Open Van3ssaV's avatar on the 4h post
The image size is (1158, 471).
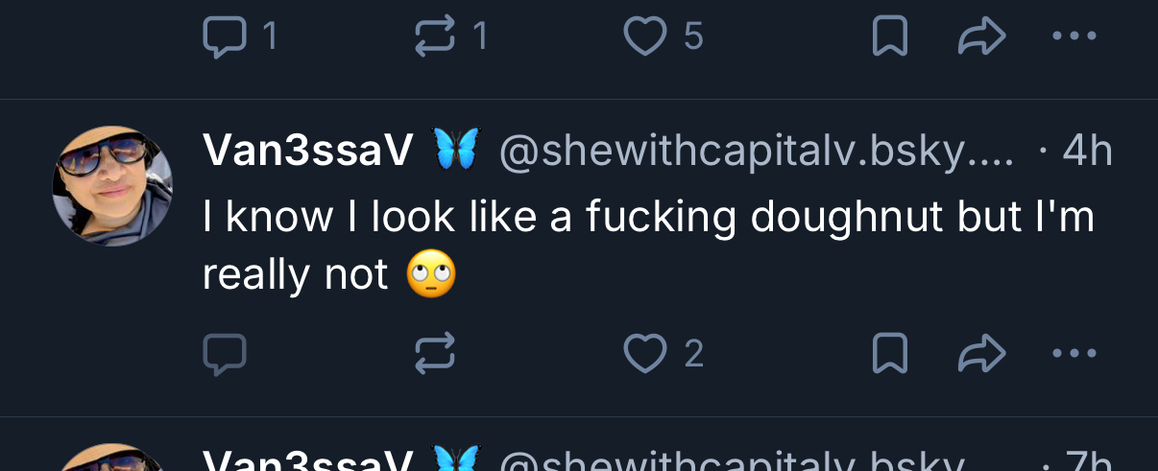tap(112, 185)
